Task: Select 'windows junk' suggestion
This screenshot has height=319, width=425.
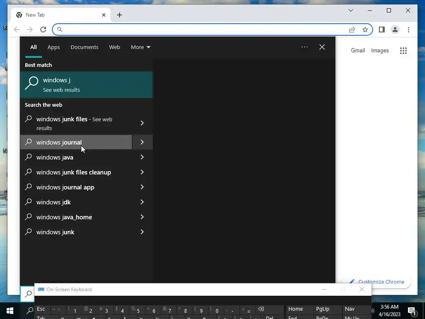Action: [x=76, y=232]
